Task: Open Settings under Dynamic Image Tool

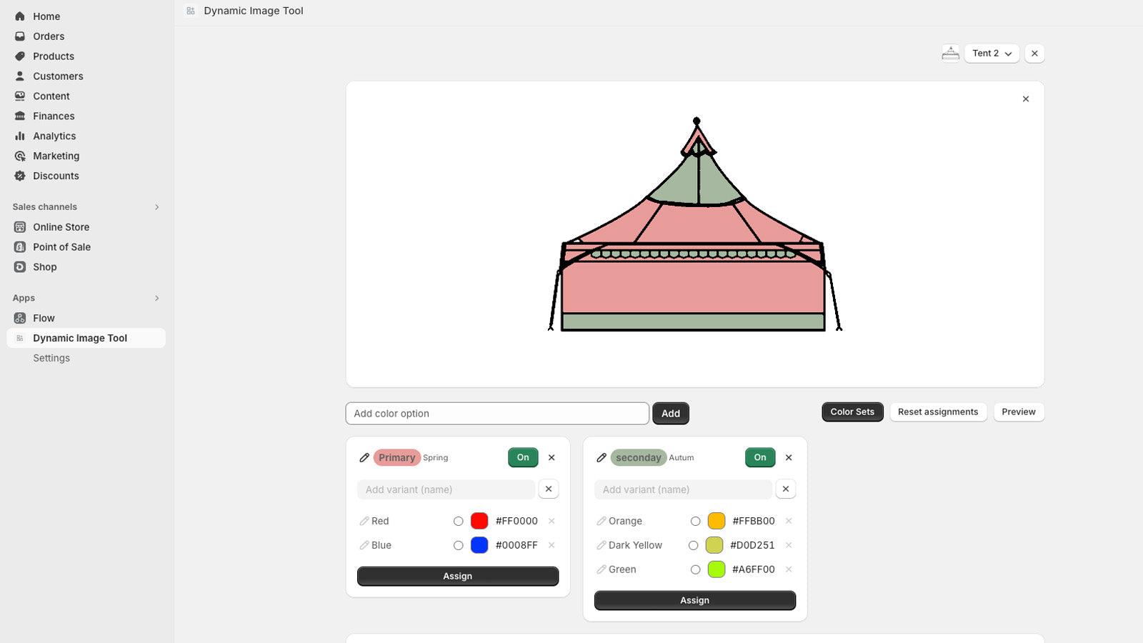Action: (51, 358)
